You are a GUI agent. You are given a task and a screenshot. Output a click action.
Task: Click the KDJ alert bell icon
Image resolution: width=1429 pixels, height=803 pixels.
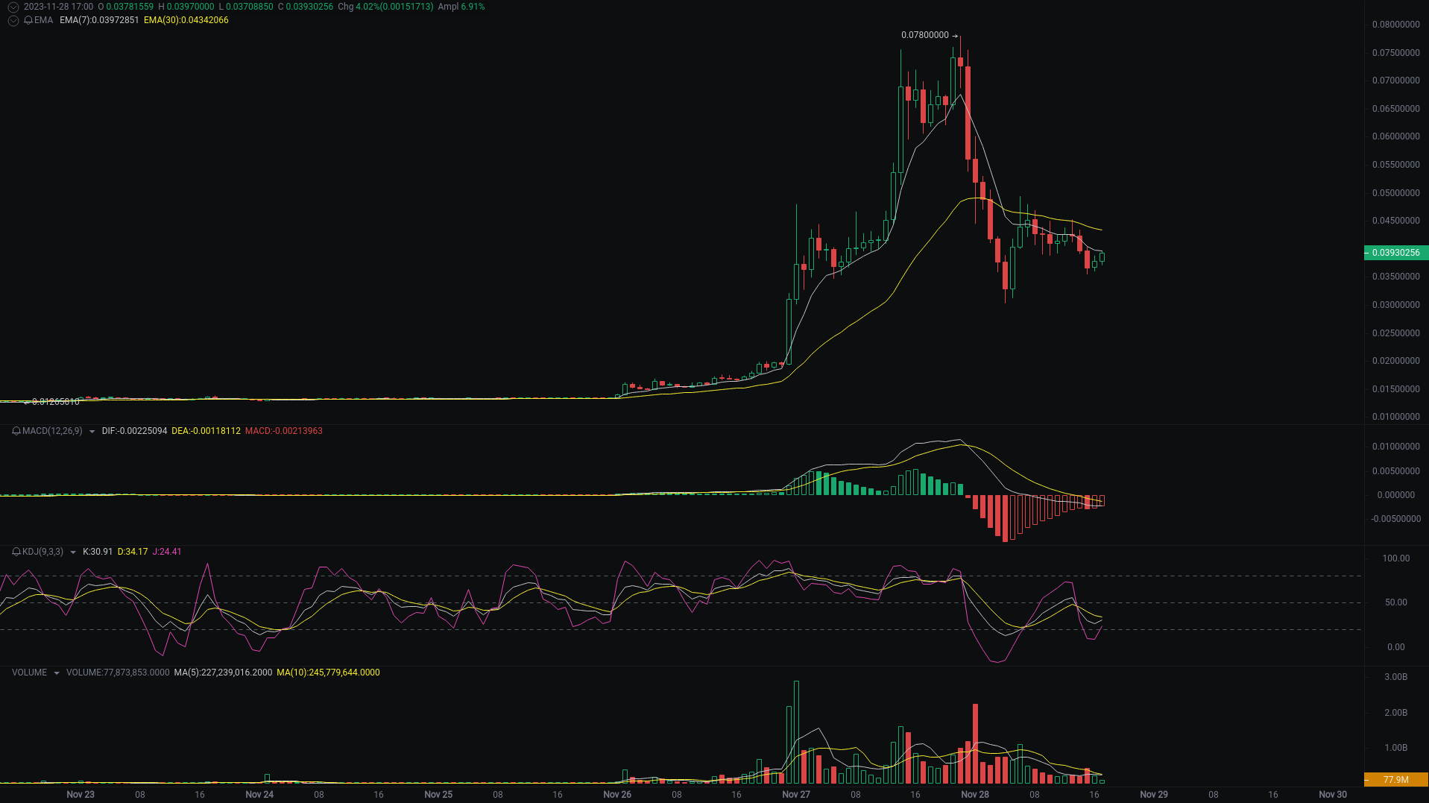(16, 552)
